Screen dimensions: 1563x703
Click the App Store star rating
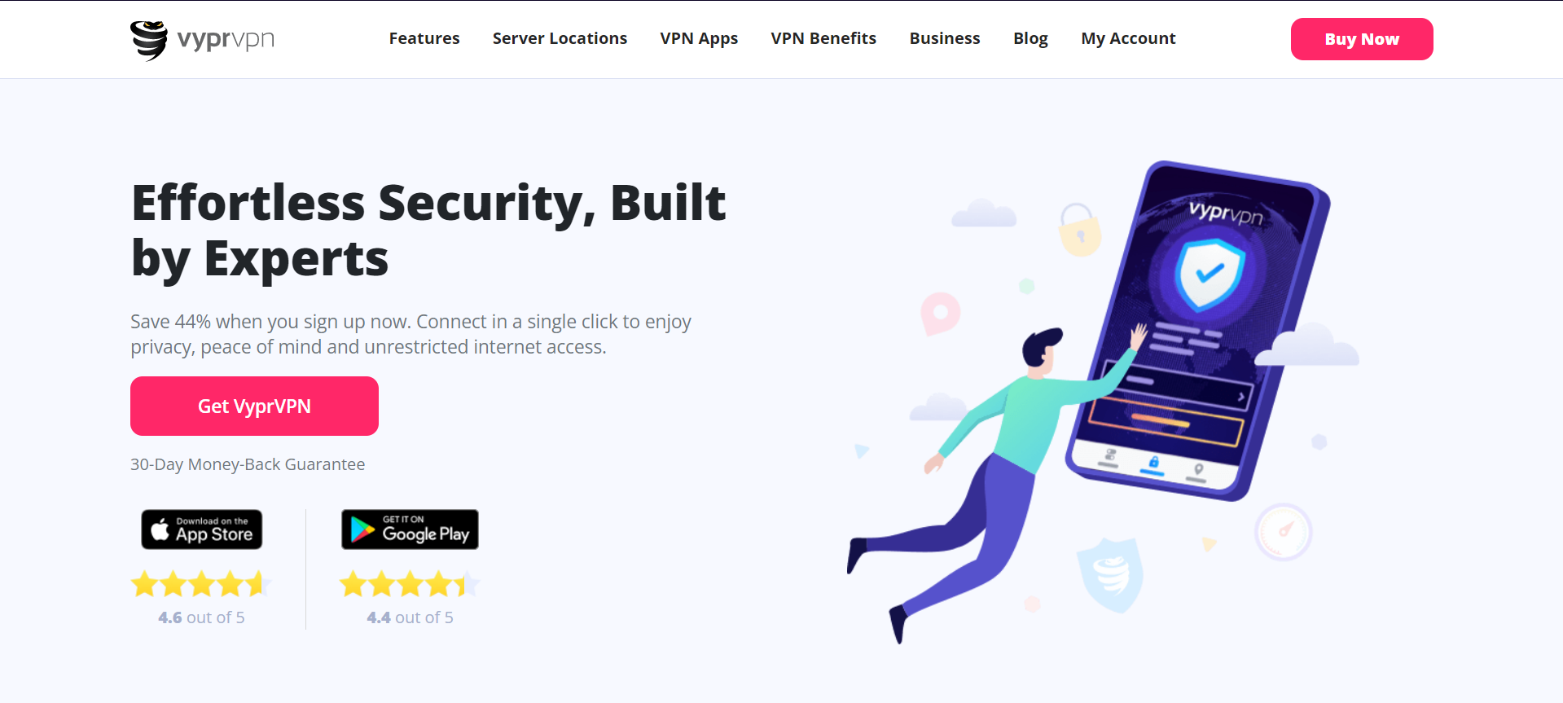click(x=200, y=584)
